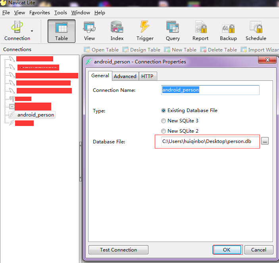Close the Connection Properties dialog
The height and width of the screenshot is (263, 279).
coord(267,60)
